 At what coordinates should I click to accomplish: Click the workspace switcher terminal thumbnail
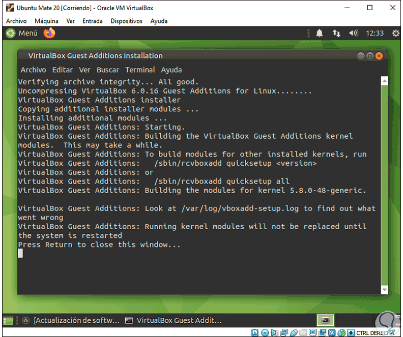point(325,320)
